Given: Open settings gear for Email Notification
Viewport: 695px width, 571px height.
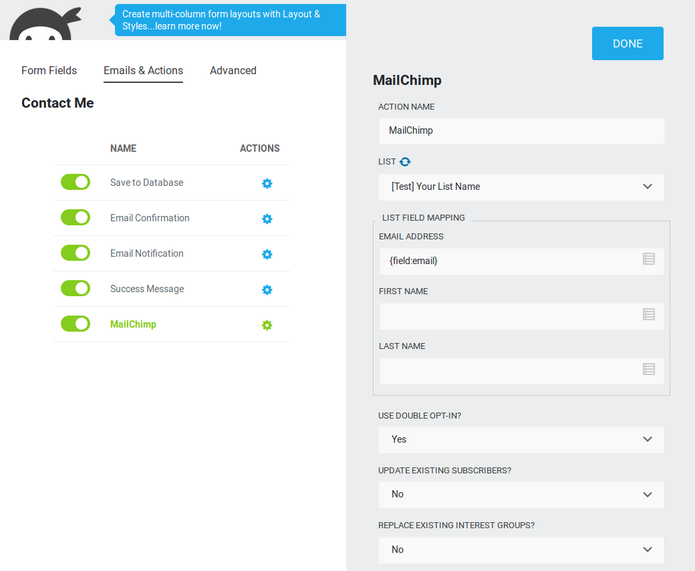Looking at the screenshot, I should [267, 254].
